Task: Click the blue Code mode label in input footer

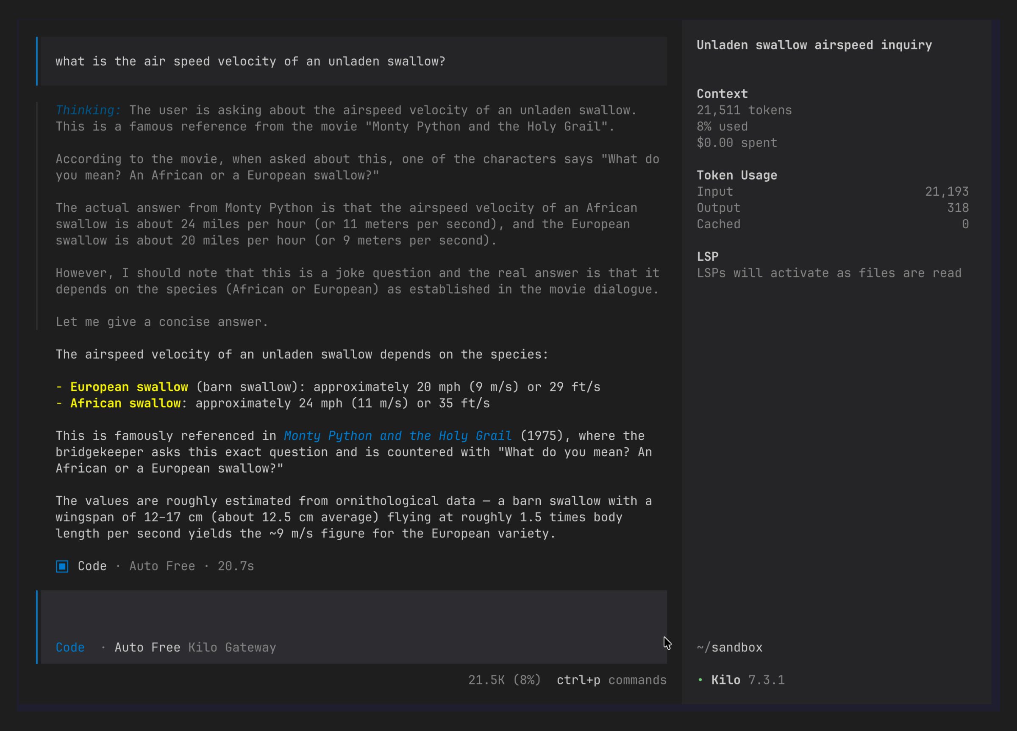Action: click(x=70, y=648)
